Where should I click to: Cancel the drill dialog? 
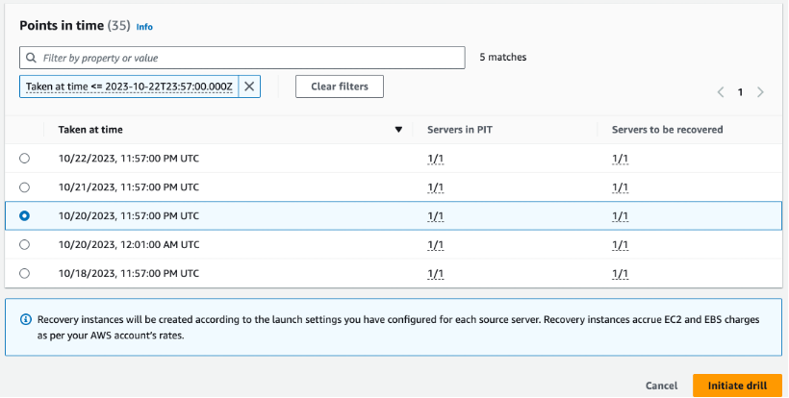tap(661, 386)
